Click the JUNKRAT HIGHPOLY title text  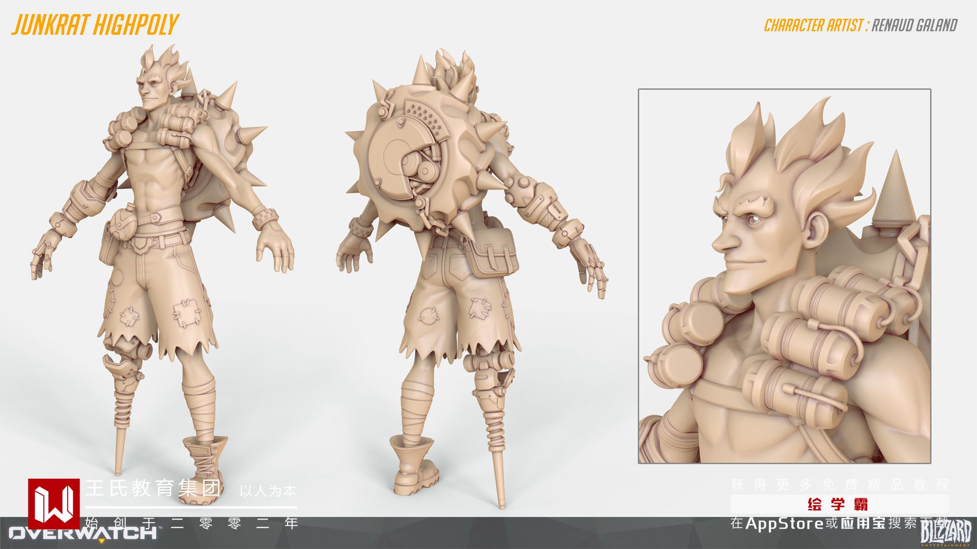(95, 24)
